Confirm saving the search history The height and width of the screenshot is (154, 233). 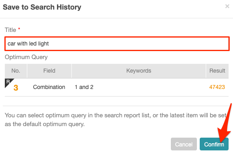[x=214, y=144]
